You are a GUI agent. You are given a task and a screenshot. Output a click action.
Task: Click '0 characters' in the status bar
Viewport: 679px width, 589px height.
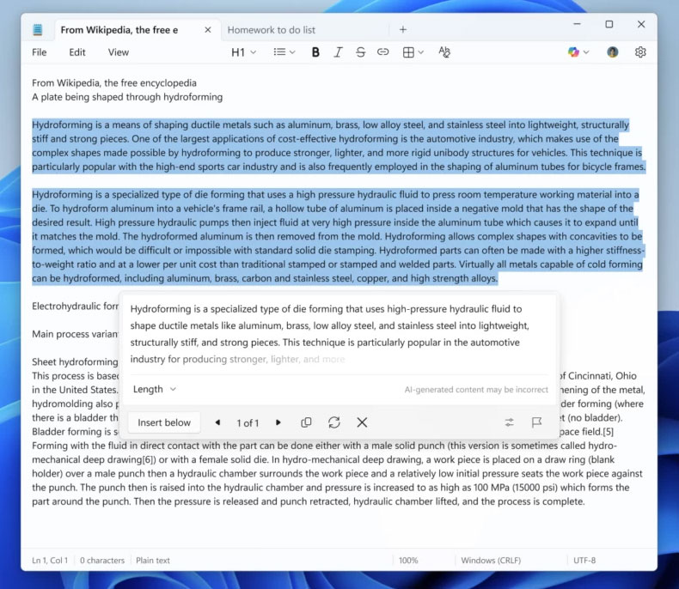[x=102, y=561]
